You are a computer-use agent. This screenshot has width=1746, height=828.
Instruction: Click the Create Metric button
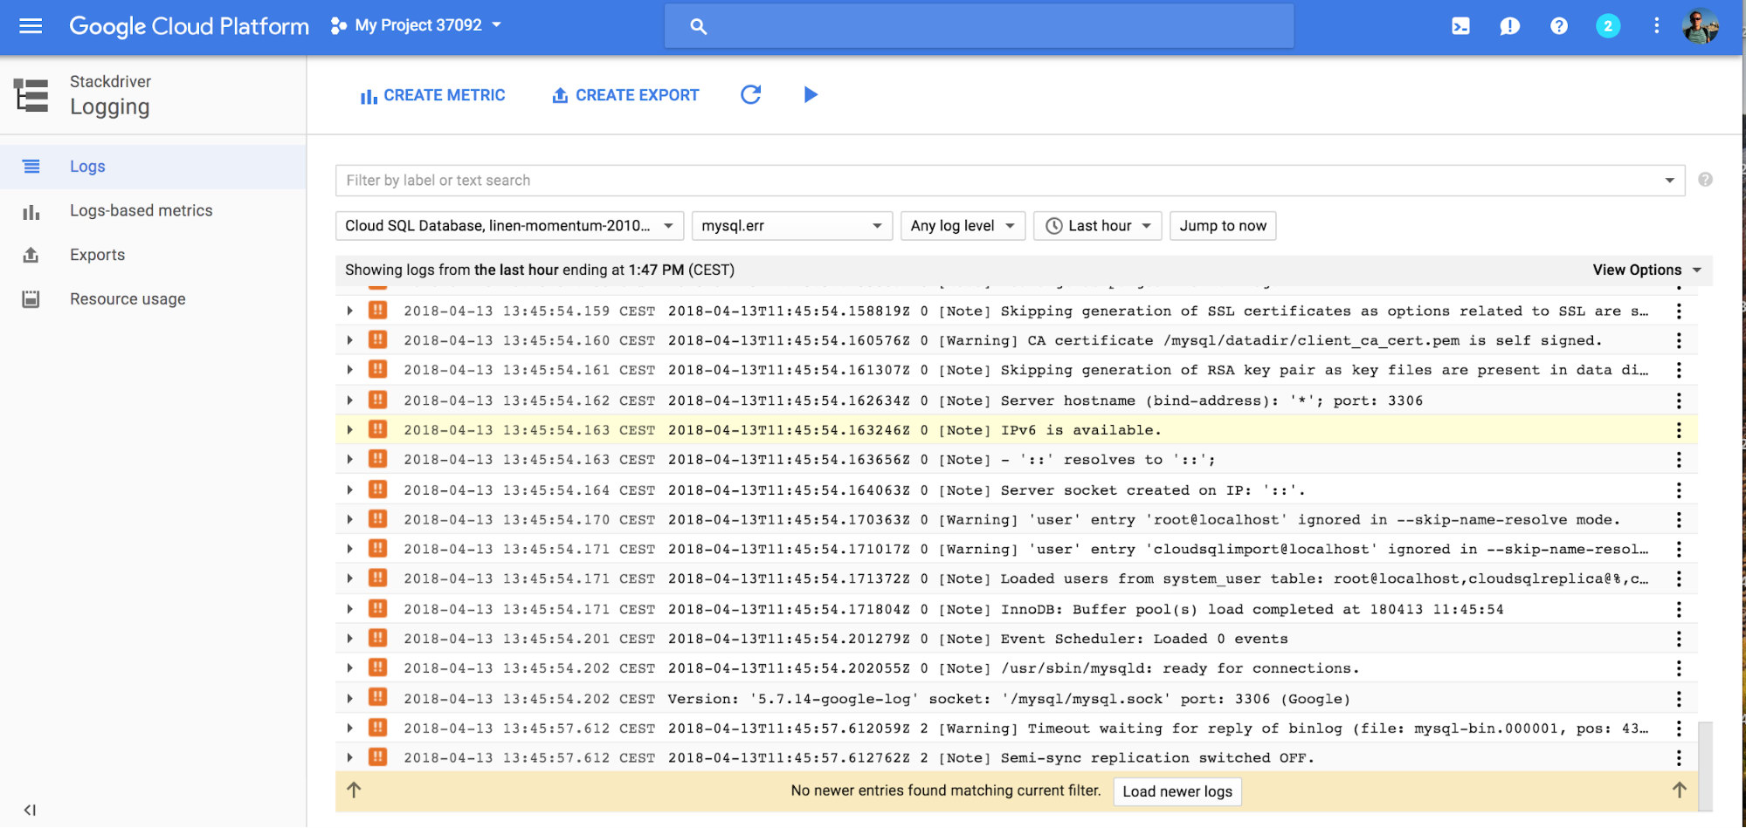click(x=432, y=95)
